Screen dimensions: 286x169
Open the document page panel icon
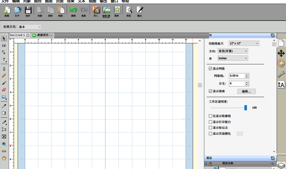(x=281, y=43)
